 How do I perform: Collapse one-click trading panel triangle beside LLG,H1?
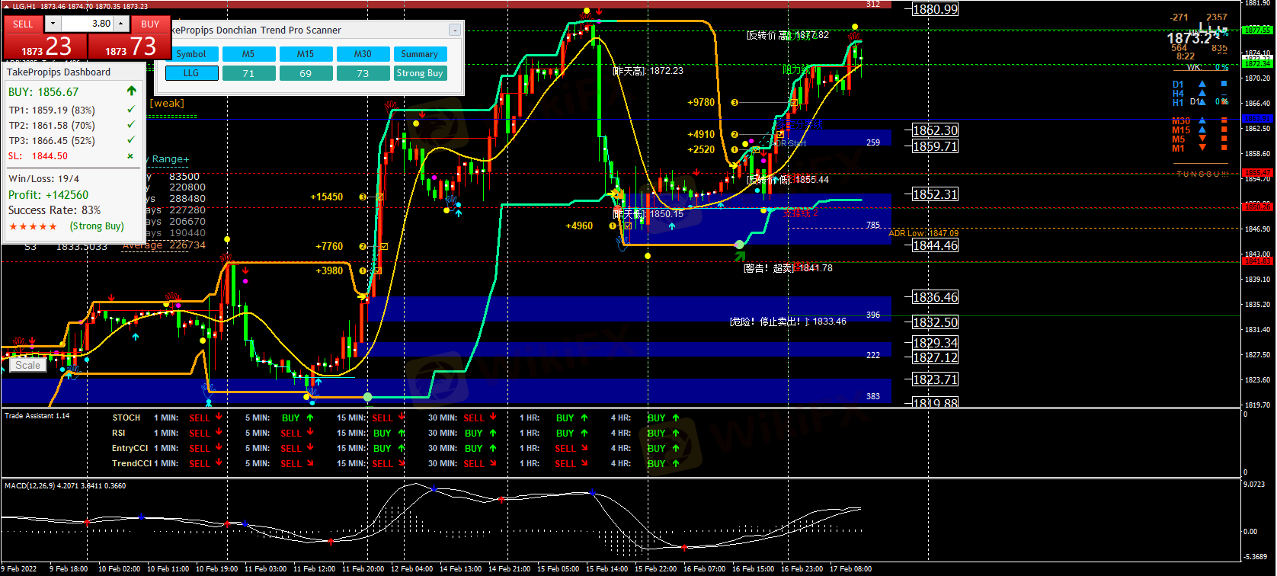pyautogui.click(x=7, y=6)
